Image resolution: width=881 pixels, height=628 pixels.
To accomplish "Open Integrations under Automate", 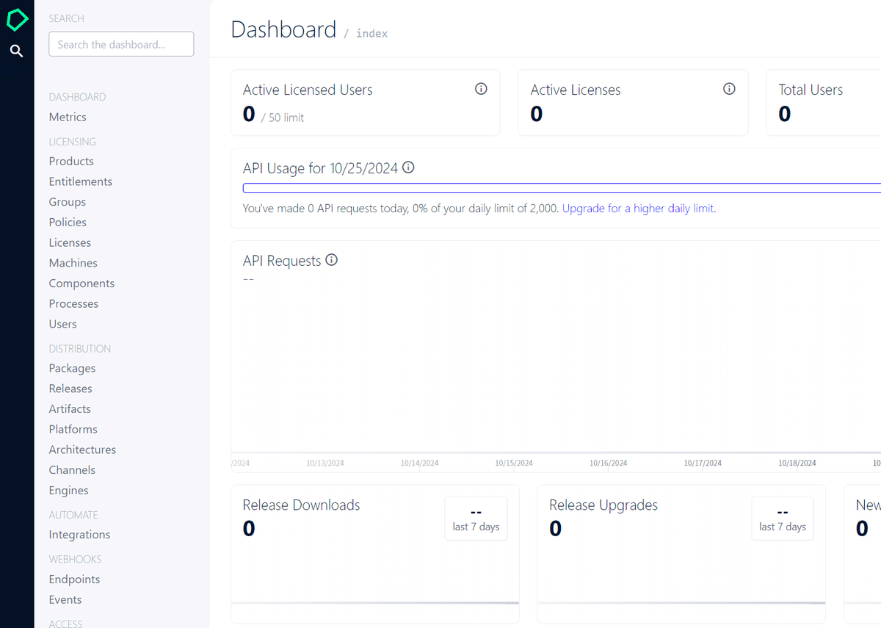I will coord(79,535).
